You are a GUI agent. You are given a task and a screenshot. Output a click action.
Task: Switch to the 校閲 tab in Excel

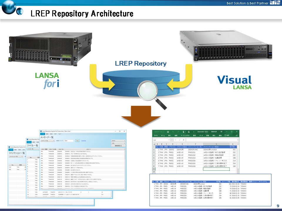click(x=208, y=135)
